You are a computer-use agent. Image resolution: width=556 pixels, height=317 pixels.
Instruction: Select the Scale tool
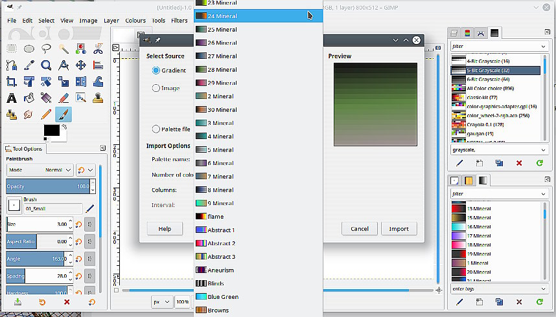point(64,82)
